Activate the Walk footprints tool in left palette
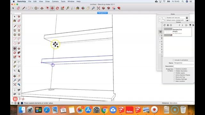The width and height of the screenshot is (205, 115). tap(19, 90)
